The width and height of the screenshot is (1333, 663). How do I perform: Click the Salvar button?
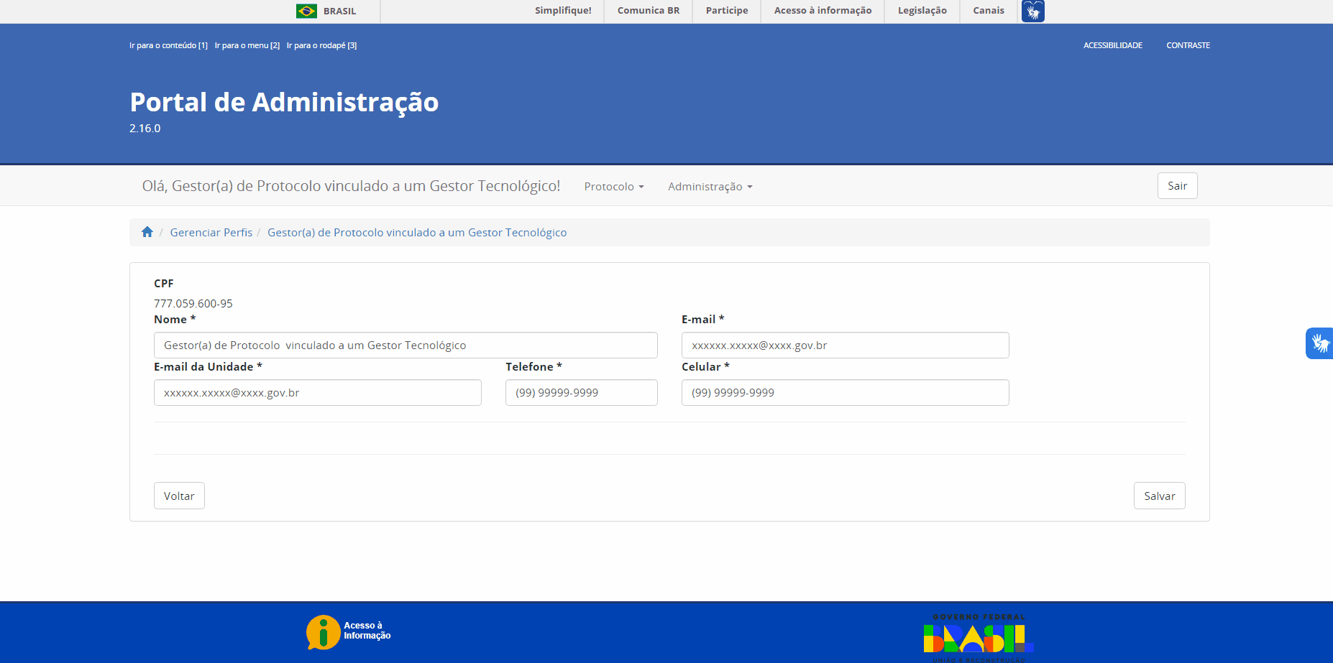(1159, 496)
